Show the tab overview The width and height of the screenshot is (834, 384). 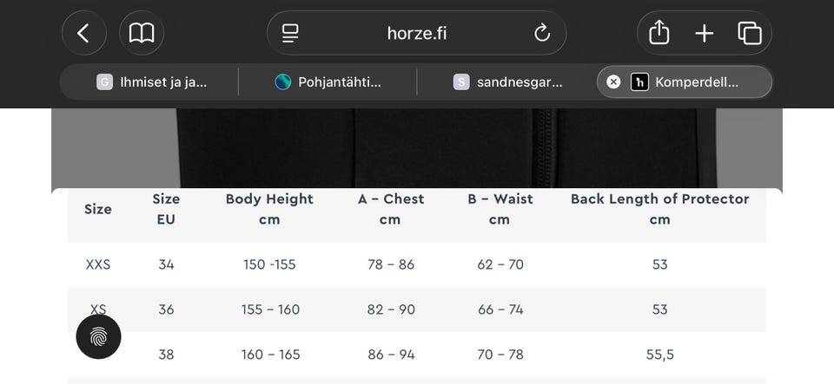tap(750, 34)
